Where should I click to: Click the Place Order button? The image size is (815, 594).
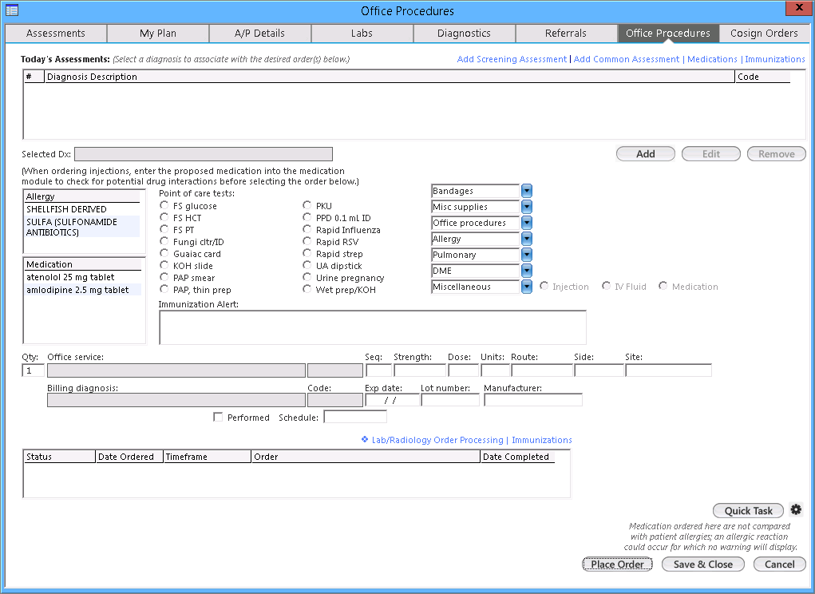click(x=618, y=564)
